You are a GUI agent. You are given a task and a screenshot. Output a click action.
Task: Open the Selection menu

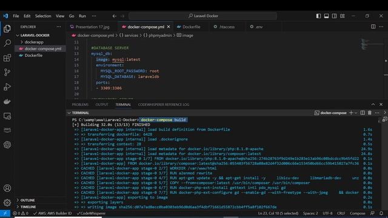tap(43, 16)
